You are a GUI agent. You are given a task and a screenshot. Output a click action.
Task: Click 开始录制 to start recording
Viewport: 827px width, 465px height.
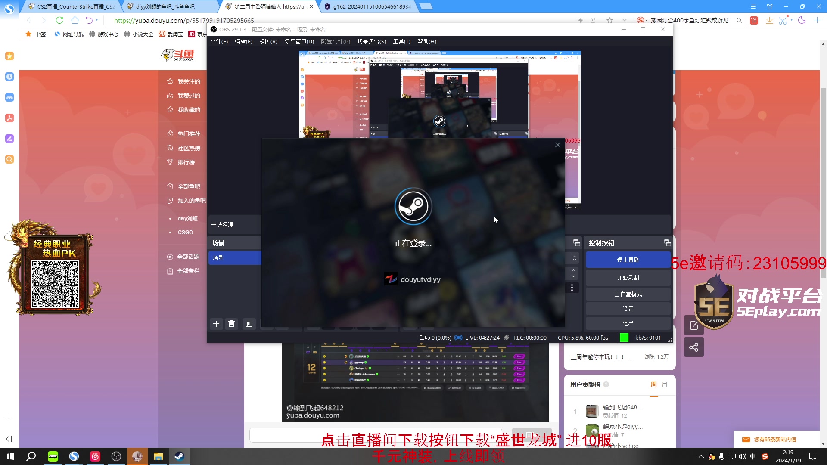[628, 277]
